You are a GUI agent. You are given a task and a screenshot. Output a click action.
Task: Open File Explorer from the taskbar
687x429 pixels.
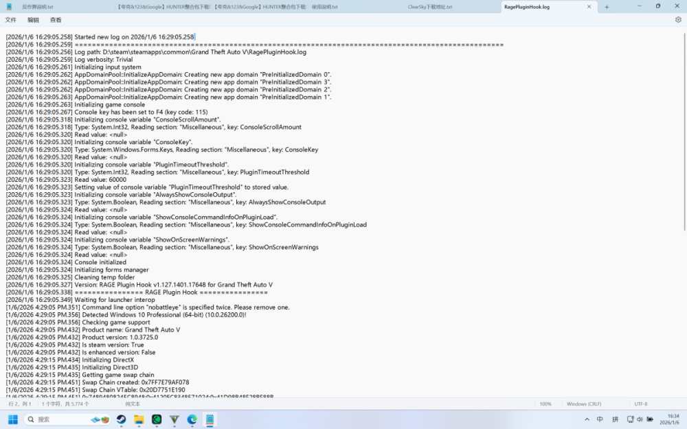coord(139,420)
